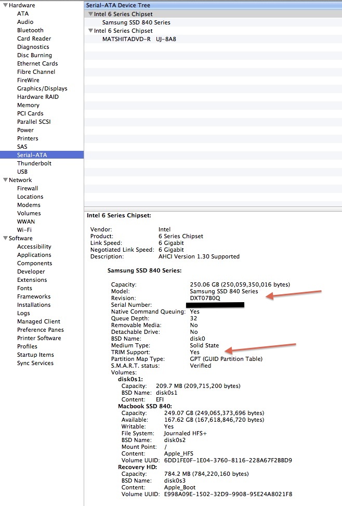The height and width of the screenshot is (506, 342).
Task: Open Graphics/Displays category
Action: (x=42, y=88)
